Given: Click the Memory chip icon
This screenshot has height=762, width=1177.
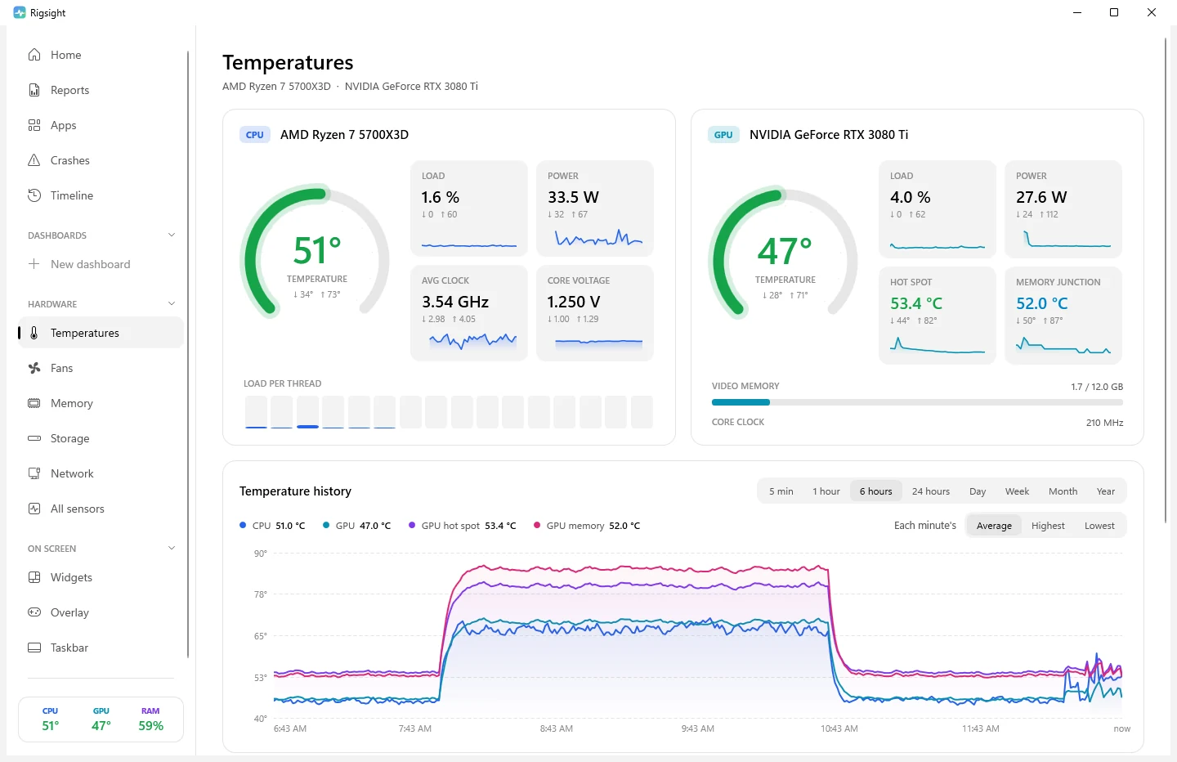Looking at the screenshot, I should [34, 403].
